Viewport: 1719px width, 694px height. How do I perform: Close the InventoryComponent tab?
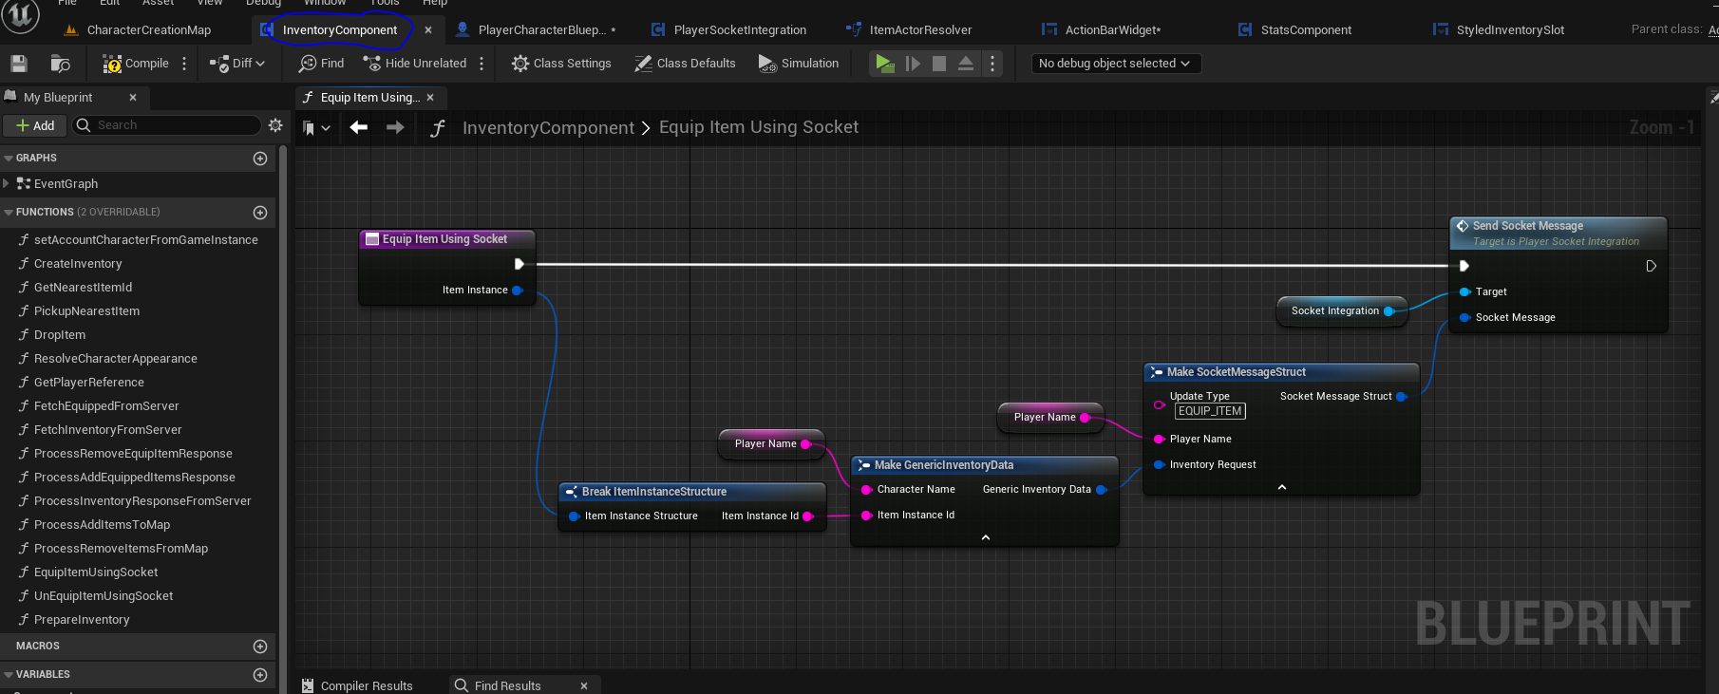coord(428,30)
